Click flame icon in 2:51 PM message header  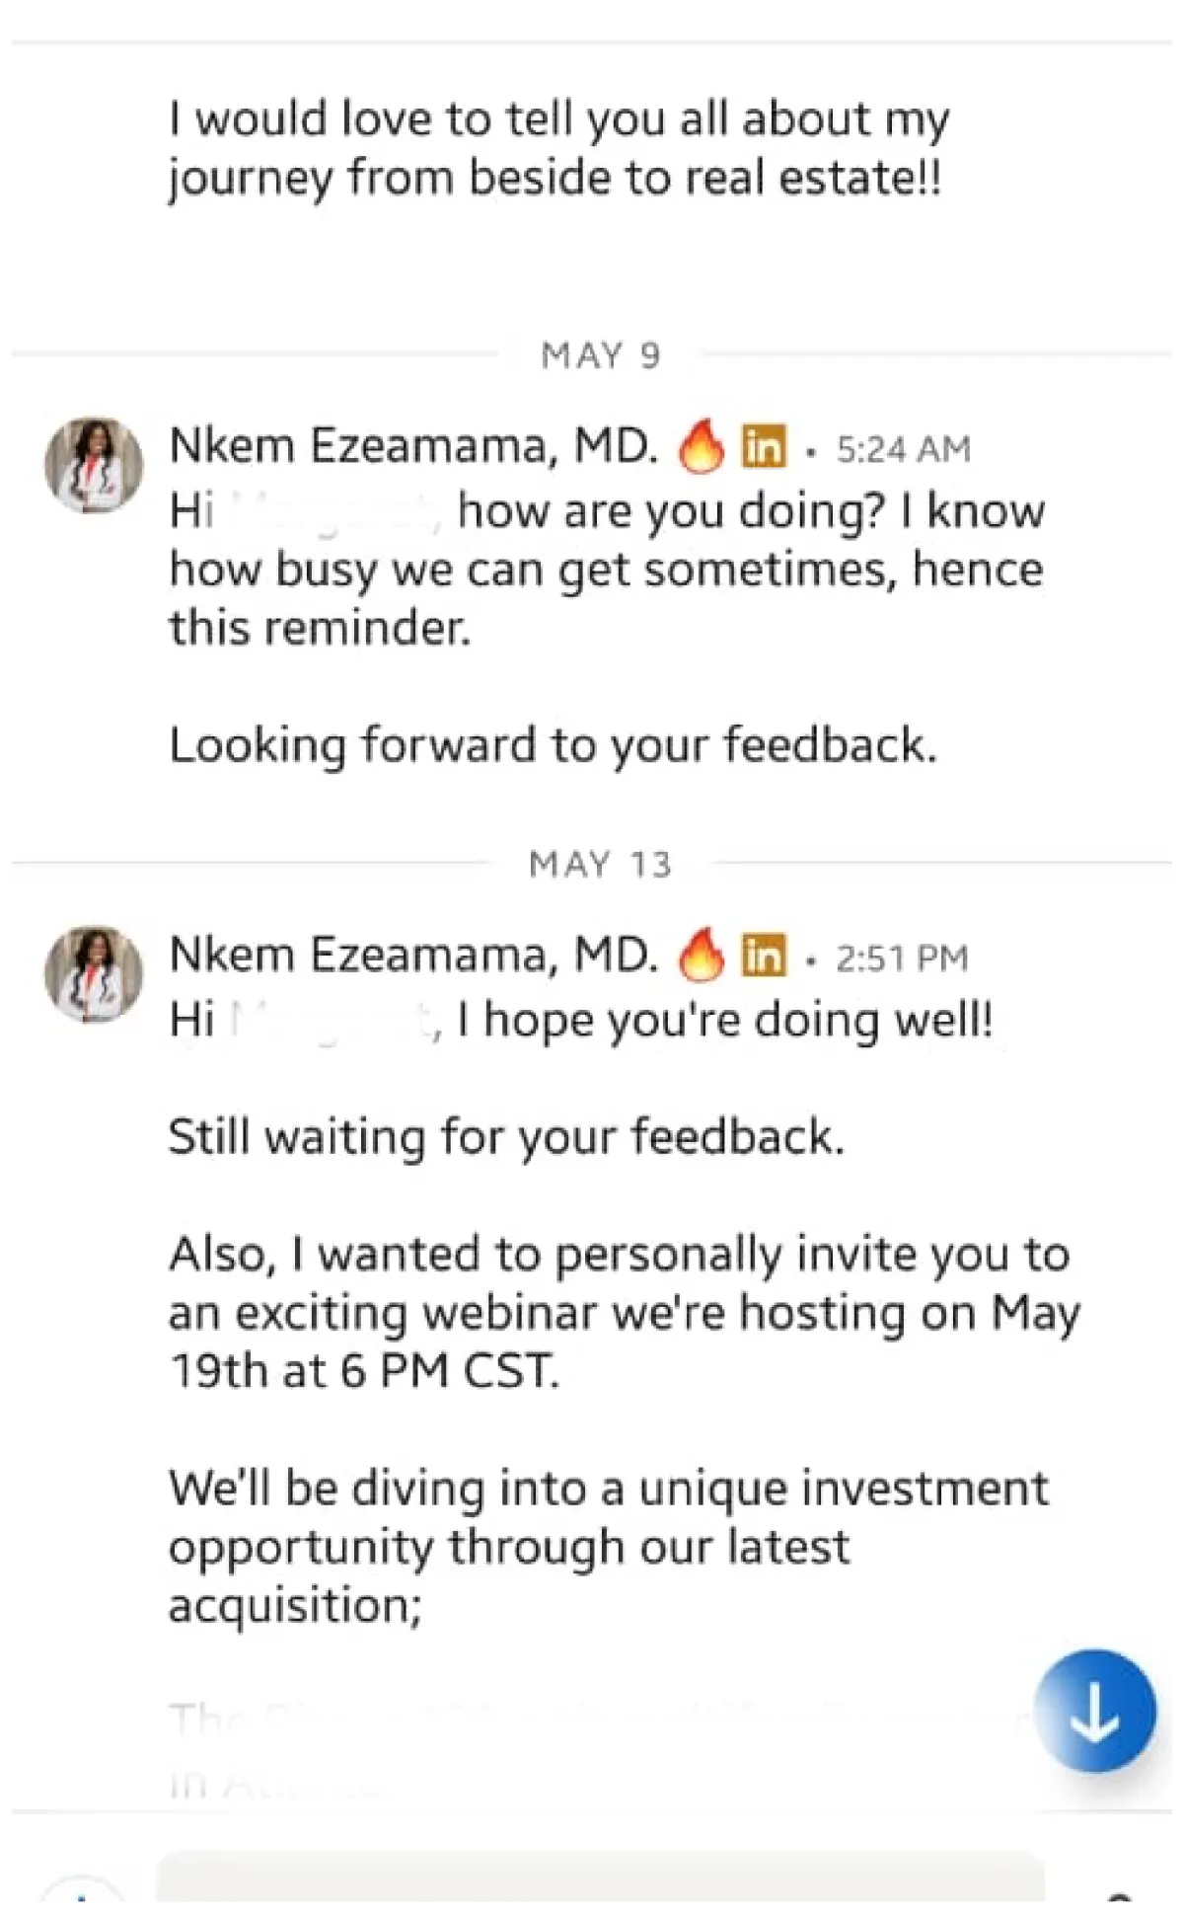(x=701, y=956)
